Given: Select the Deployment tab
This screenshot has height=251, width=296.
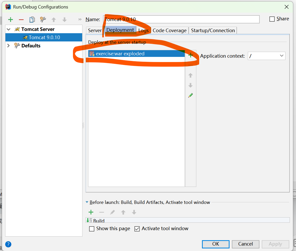Looking at the screenshot, I should click(x=120, y=30).
